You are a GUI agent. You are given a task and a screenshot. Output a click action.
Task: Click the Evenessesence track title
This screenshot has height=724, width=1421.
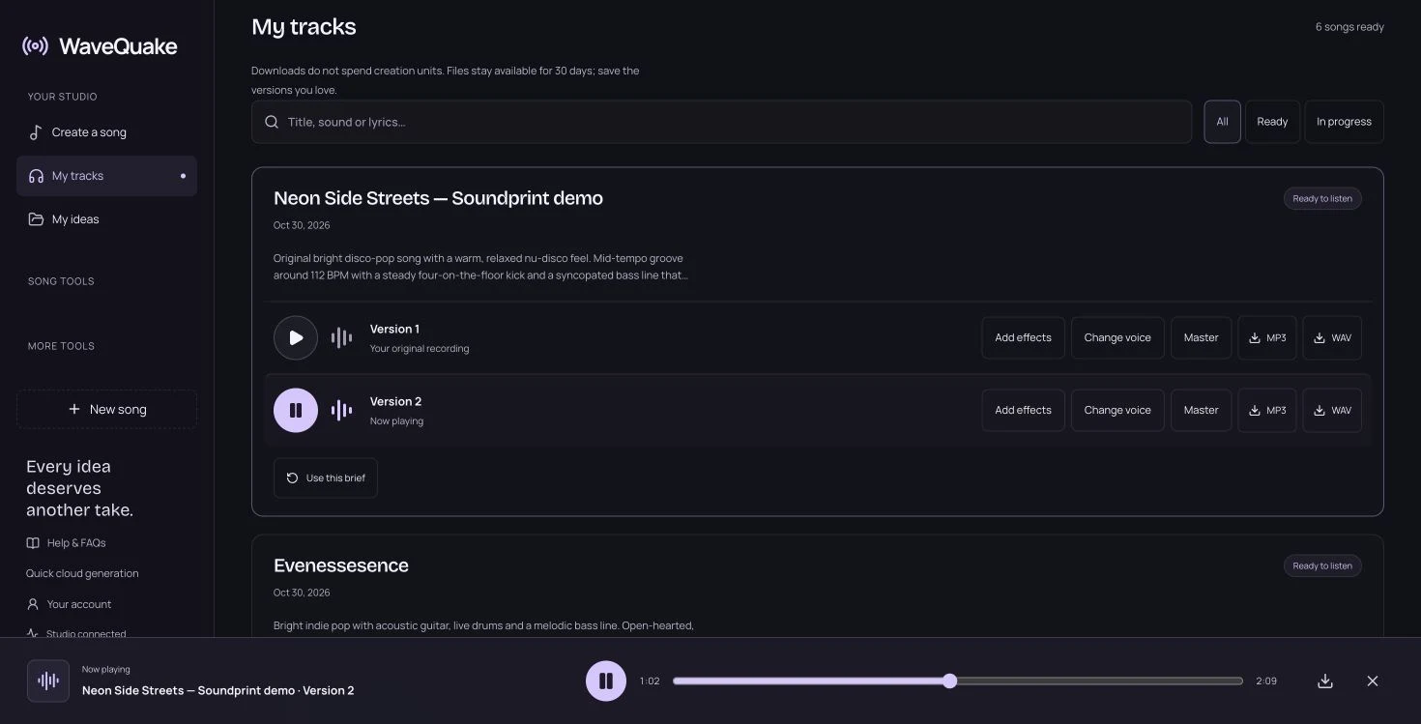341,565
